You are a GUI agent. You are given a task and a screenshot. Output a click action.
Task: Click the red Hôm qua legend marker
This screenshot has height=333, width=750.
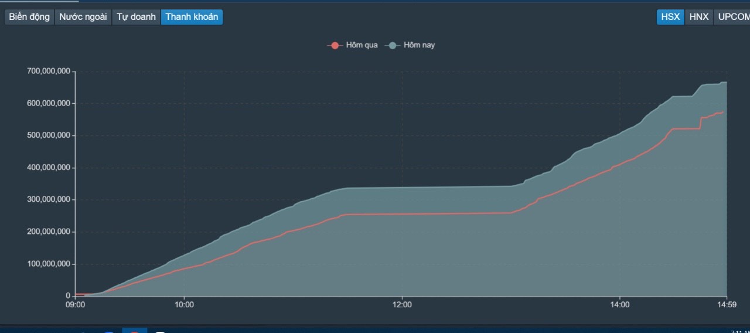[335, 46]
